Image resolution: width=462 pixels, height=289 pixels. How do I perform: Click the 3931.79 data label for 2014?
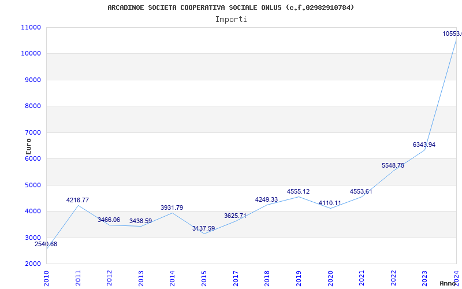[172, 208]
